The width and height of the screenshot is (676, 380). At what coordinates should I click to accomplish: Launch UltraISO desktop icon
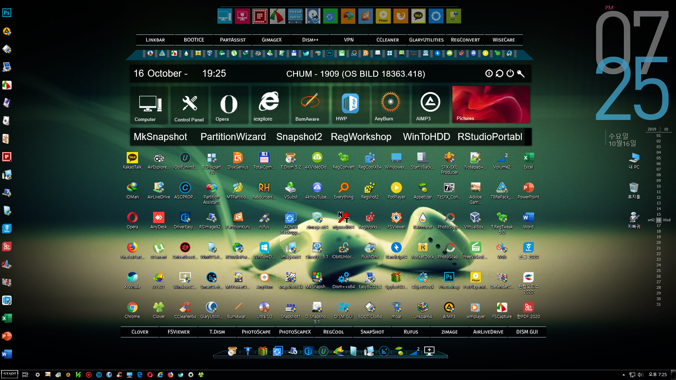(264, 310)
